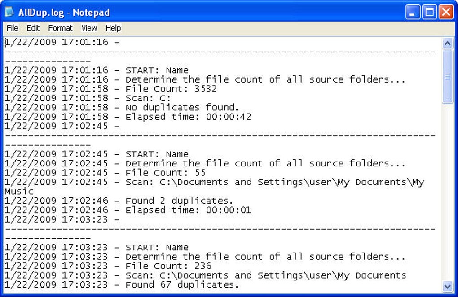Open the Edit menu

coord(33,28)
